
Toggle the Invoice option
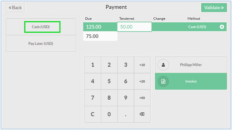click(x=191, y=81)
